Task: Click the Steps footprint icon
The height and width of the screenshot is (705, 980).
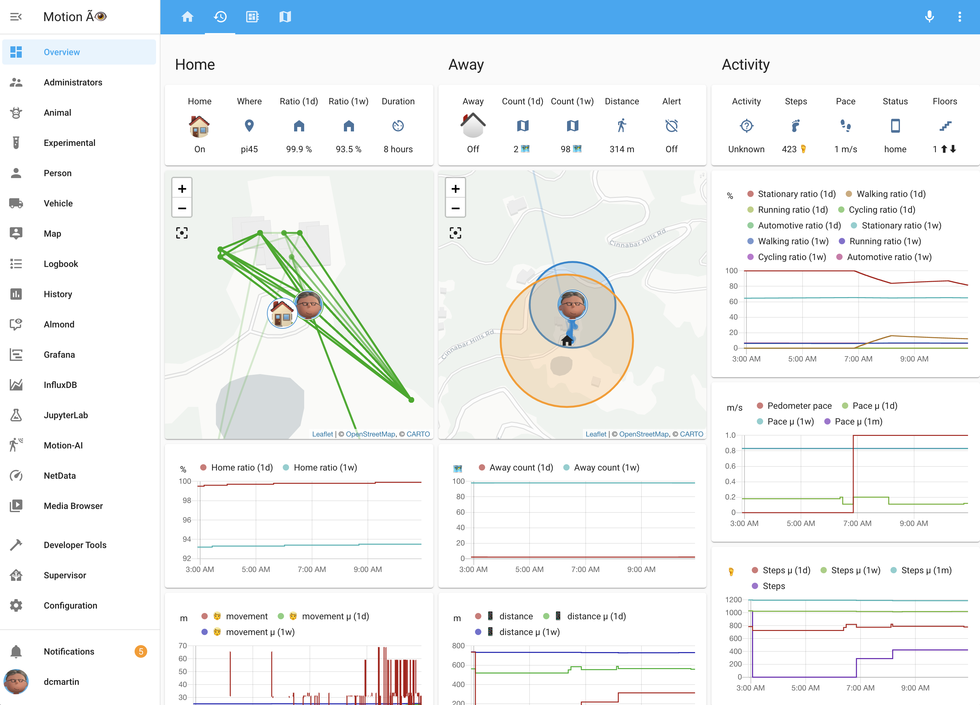Action: [796, 126]
